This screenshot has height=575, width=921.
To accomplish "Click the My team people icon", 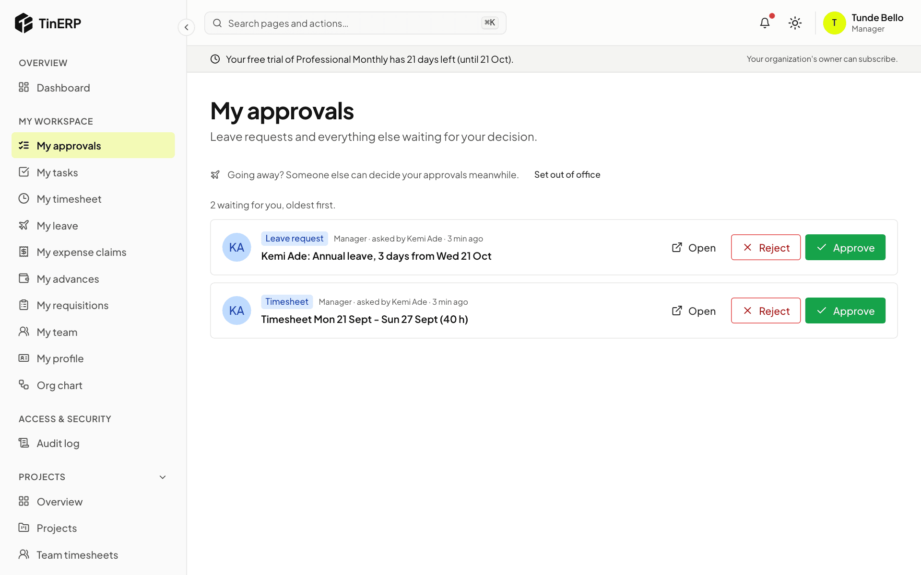I will coord(24,332).
